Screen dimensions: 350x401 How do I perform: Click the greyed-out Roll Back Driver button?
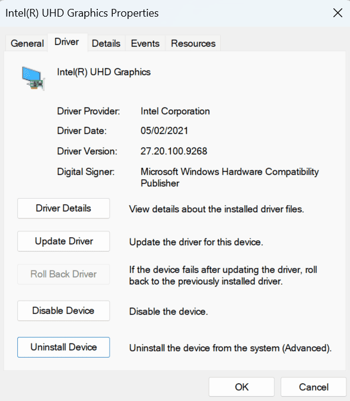(63, 274)
